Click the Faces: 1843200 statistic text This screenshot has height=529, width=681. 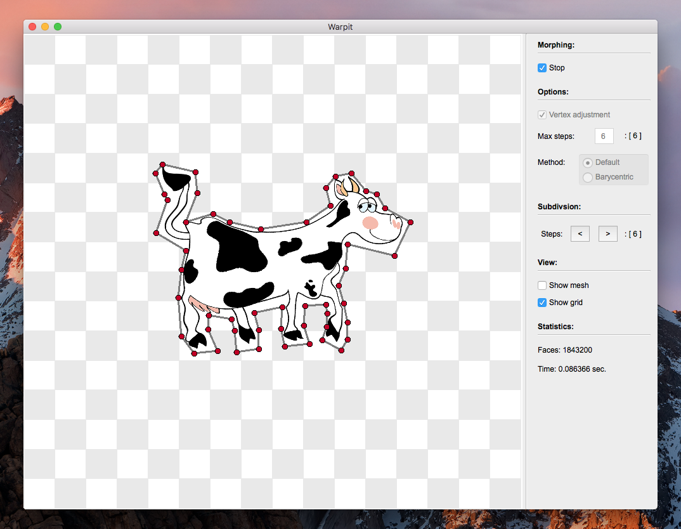click(564, 350)
